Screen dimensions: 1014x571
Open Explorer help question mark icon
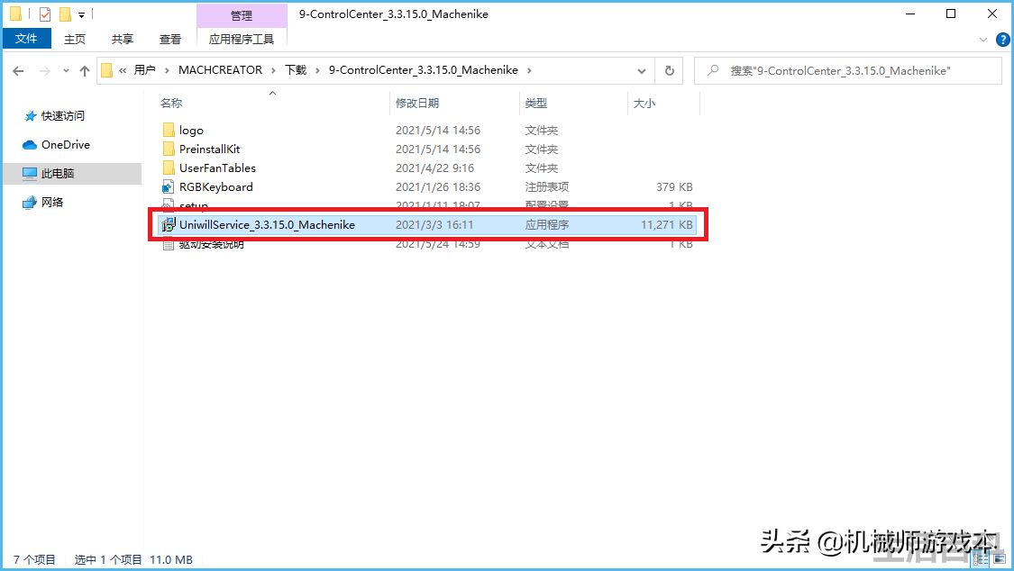tap(1003, 40)
